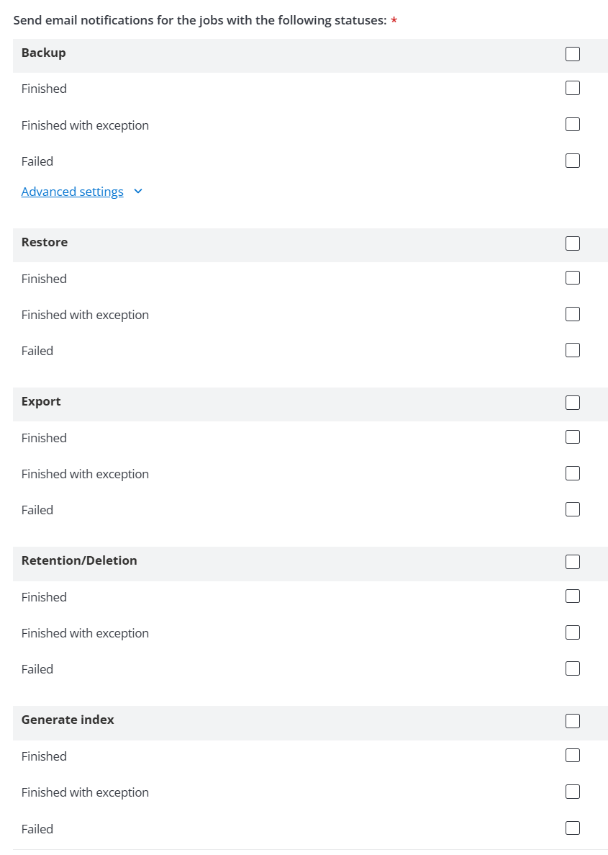
Task: Check Failed under Retention/Deletion
Action: pos(572,668)
